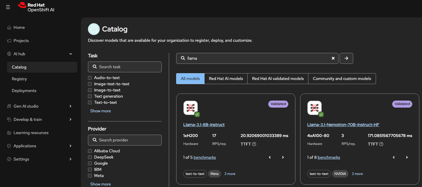Click the magnifier icon in model search
Image resolution: width=422 pixels, height=187 pixels.
(183, 58)
